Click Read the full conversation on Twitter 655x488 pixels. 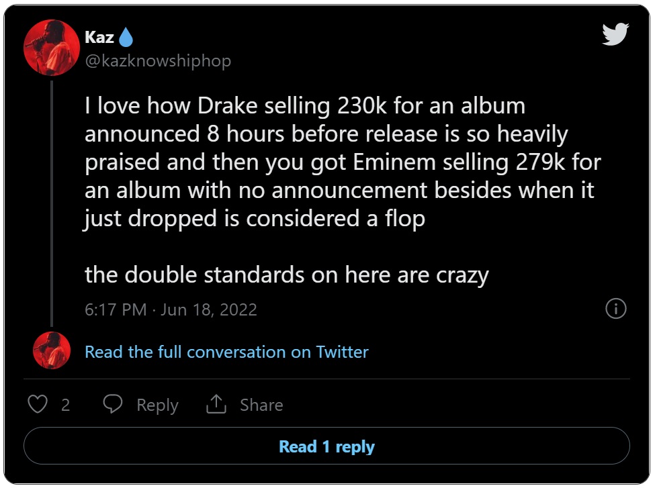226,352
